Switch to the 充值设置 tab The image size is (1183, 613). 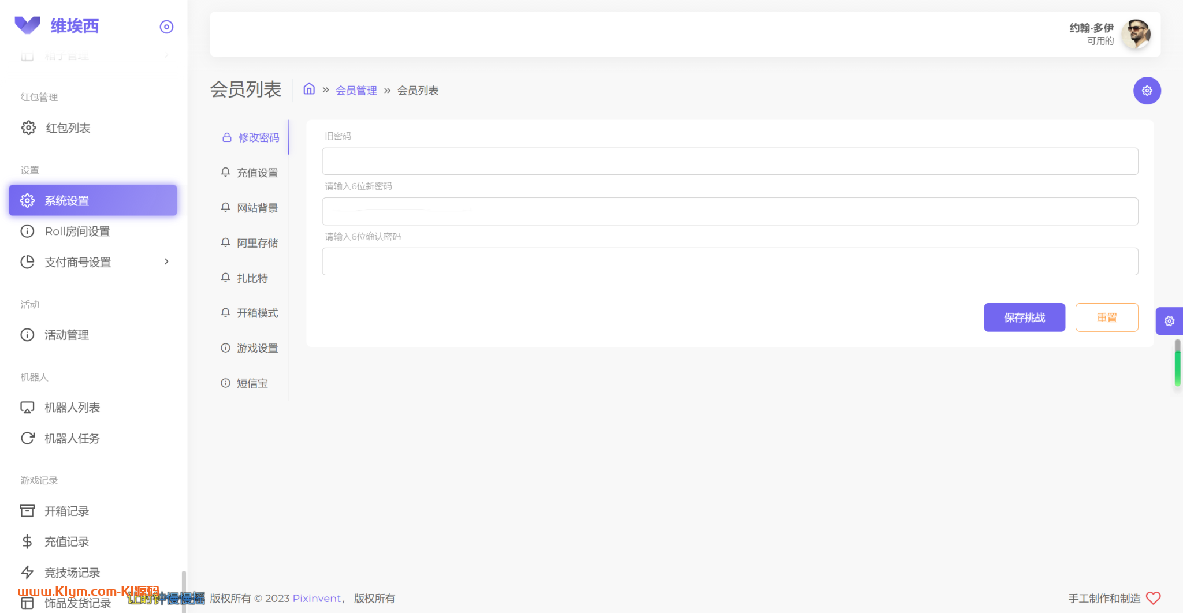click(x=251, y=173)
